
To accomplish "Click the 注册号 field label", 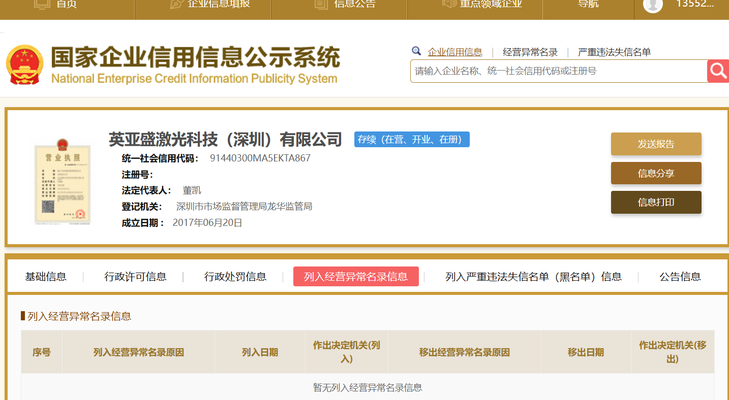I will pos(138,175).
